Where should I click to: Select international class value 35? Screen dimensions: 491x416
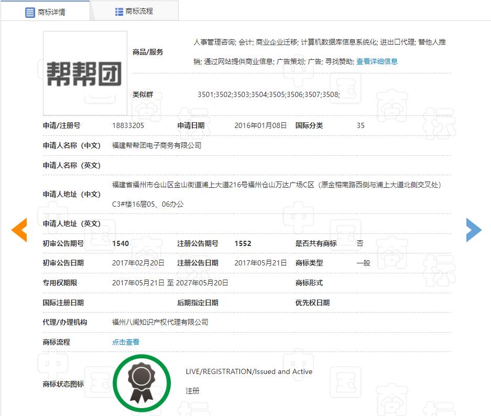361,126
